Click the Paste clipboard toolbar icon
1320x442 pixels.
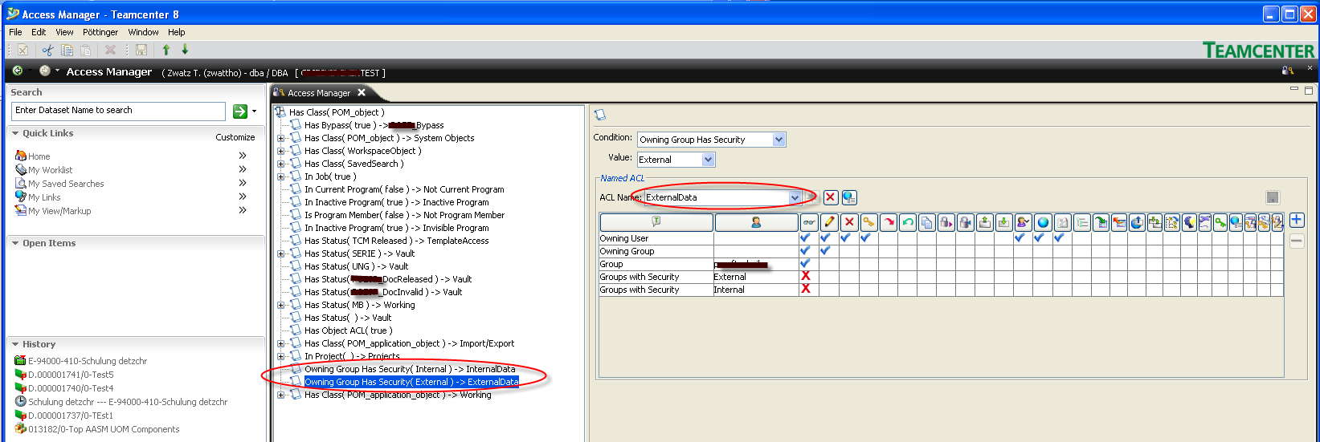point(85,50)
